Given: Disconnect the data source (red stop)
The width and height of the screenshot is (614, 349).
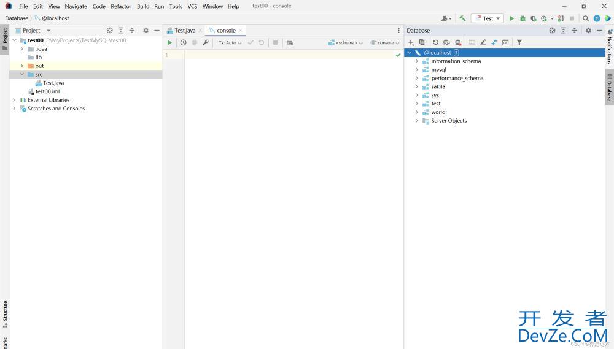Looking at the screenshot, I should click(x=458, y=42).
